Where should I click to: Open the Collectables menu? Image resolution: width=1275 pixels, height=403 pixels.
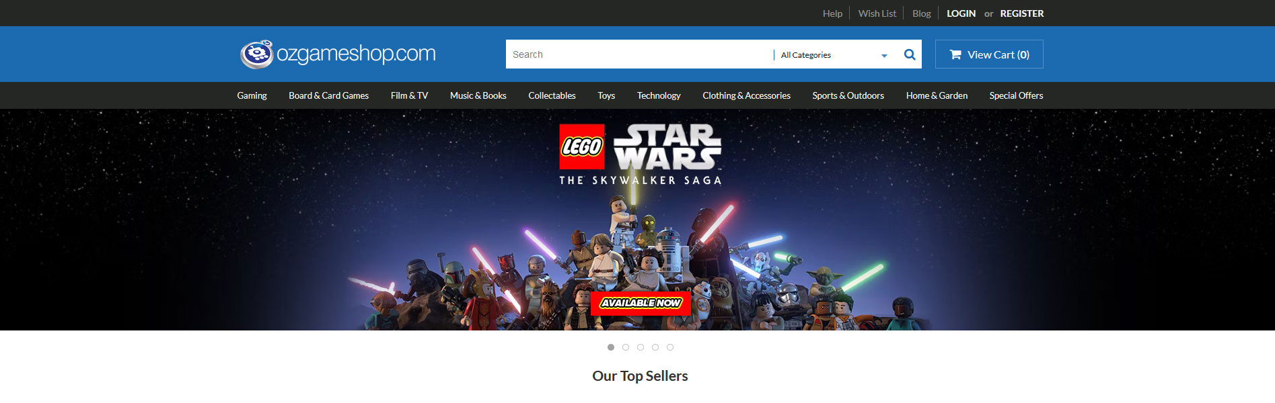pos(552,95)
